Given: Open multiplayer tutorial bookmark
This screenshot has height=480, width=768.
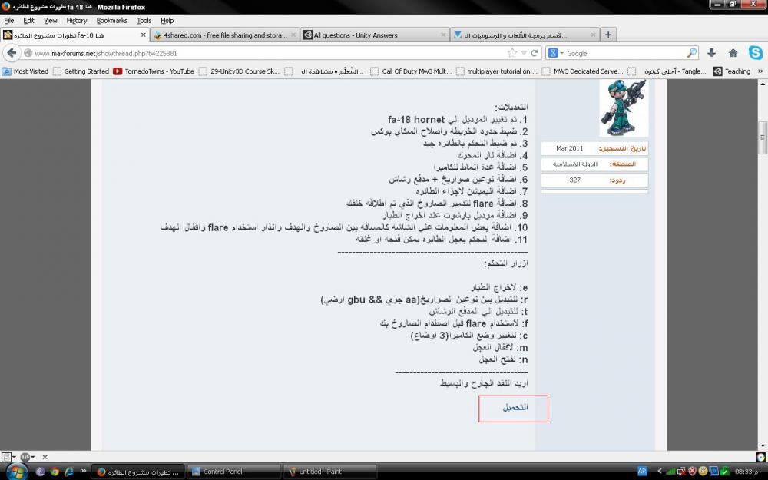Looking at the screenshot, I should tap(497, 71).
